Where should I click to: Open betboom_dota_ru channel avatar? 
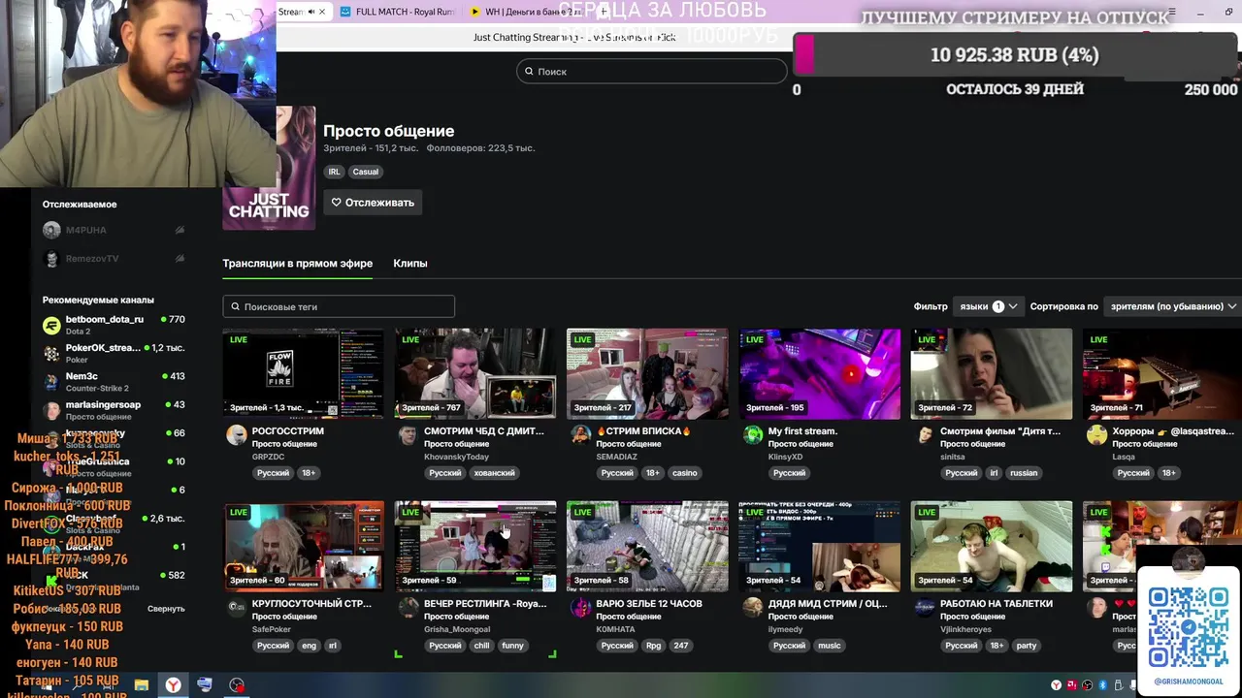(51, 326)
